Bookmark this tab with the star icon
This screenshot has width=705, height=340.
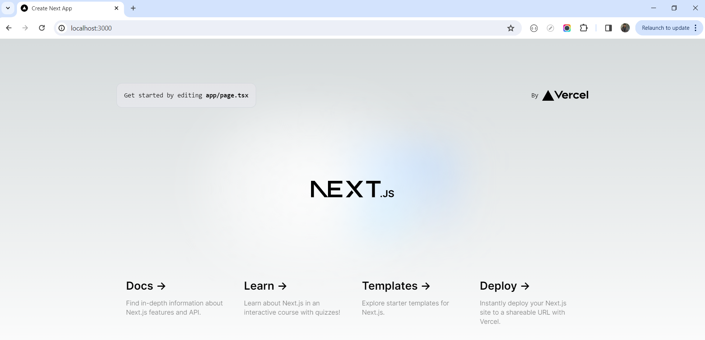click(511, 28)
